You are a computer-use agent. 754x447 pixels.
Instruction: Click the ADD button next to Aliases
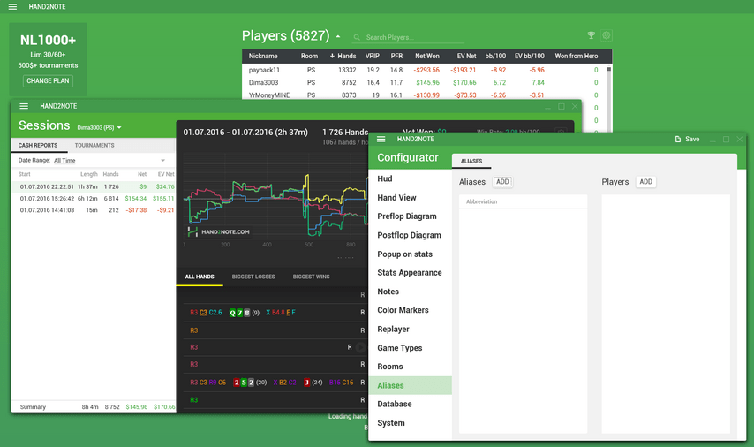pos(502,181)
